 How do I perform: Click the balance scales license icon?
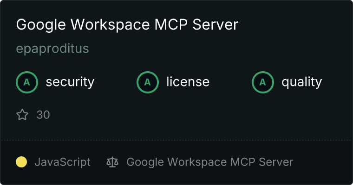pyautogui.click(x=112, y=162)
